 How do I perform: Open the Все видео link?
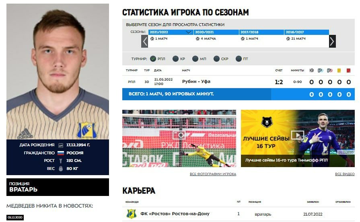point(345,174)
